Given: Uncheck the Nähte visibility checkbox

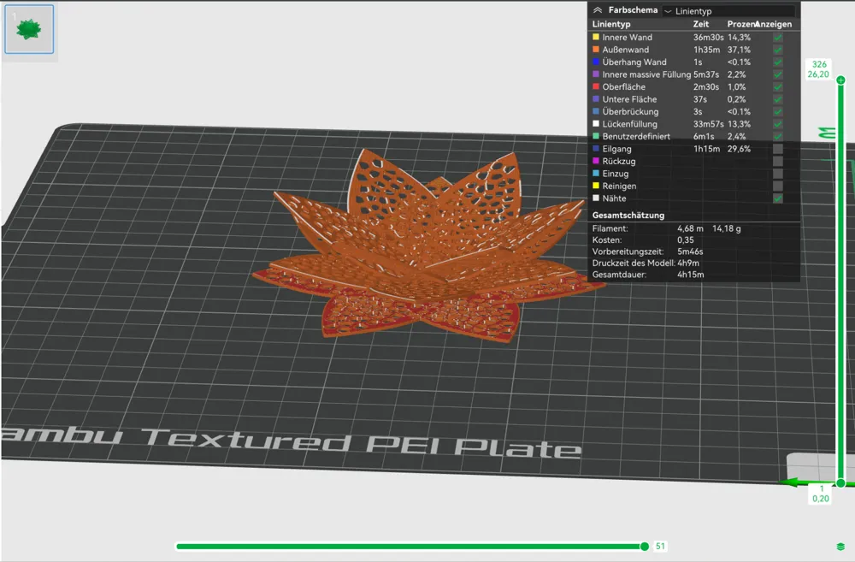Looking at the screenshot, I should coord(777,198).
